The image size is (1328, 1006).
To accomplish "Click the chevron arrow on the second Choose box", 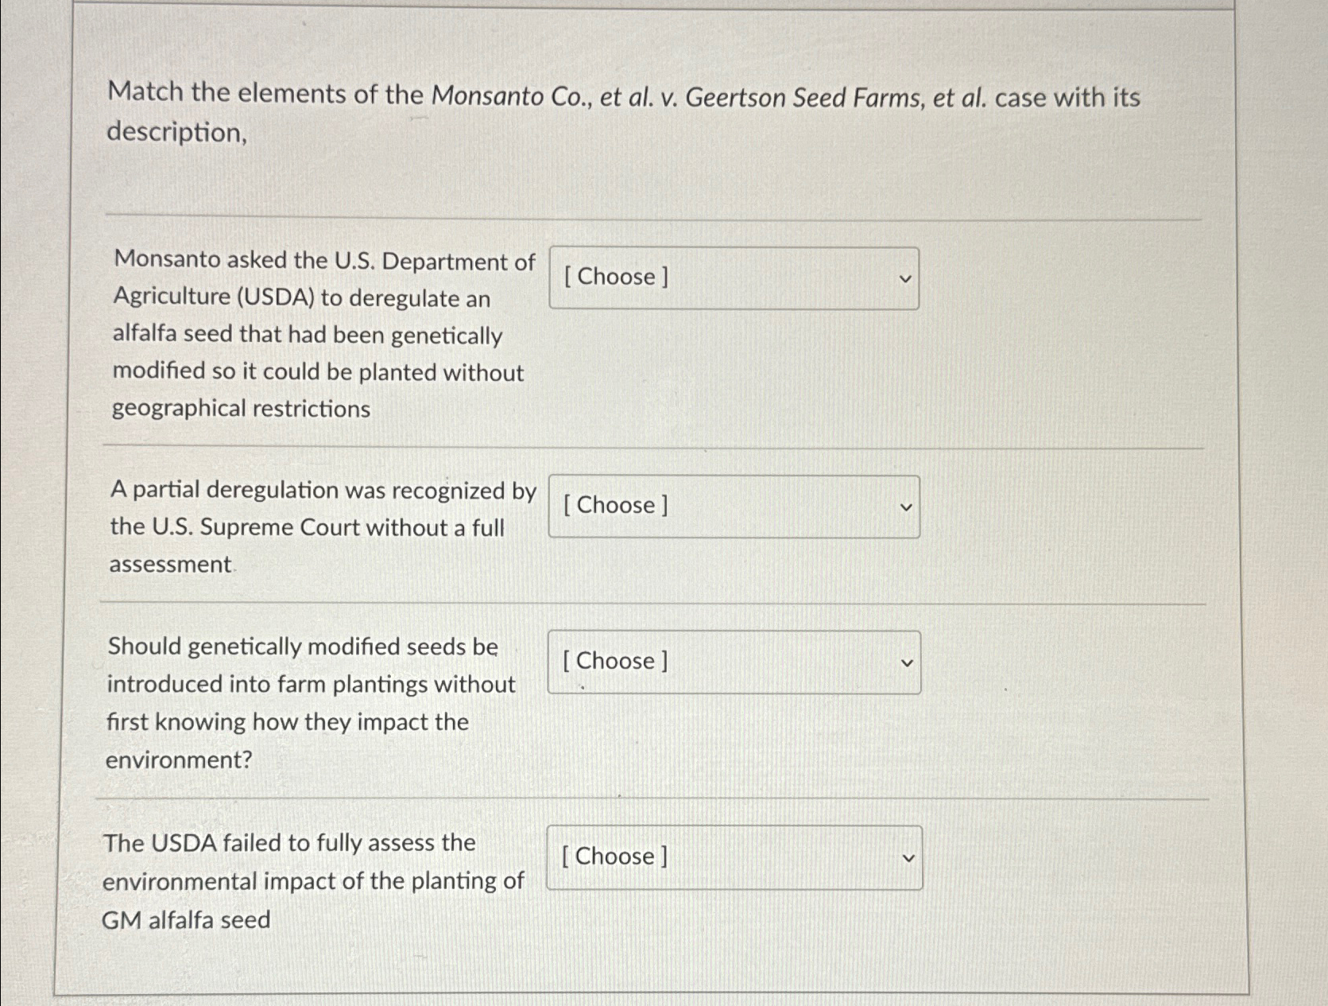I will (x=906, y=507).
